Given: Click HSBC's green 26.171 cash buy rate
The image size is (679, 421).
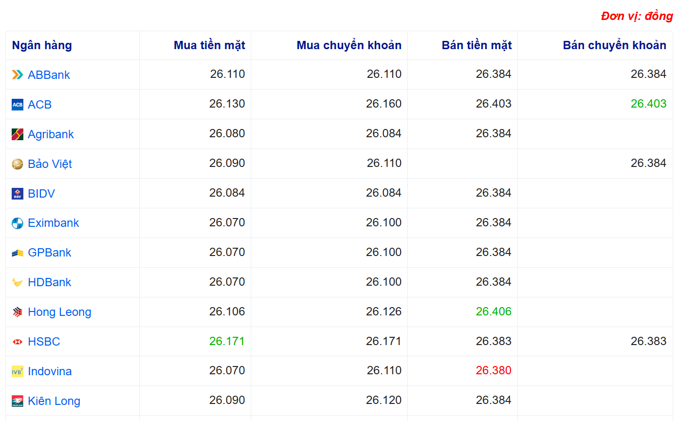Looking at the screenshot, I should 227,342.
